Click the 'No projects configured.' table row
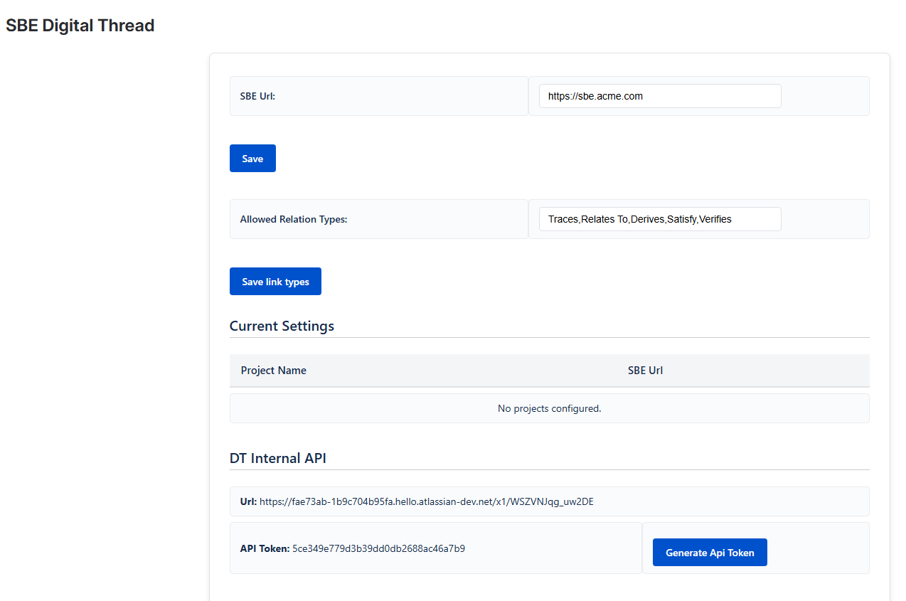The height and width of the screenshot is (601, 906). pos(549,408)
